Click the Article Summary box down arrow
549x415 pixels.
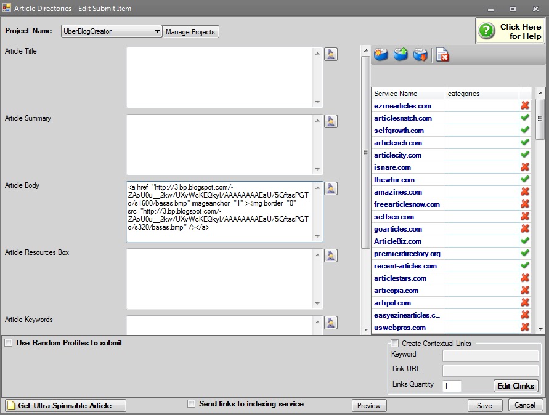[317, 169]
